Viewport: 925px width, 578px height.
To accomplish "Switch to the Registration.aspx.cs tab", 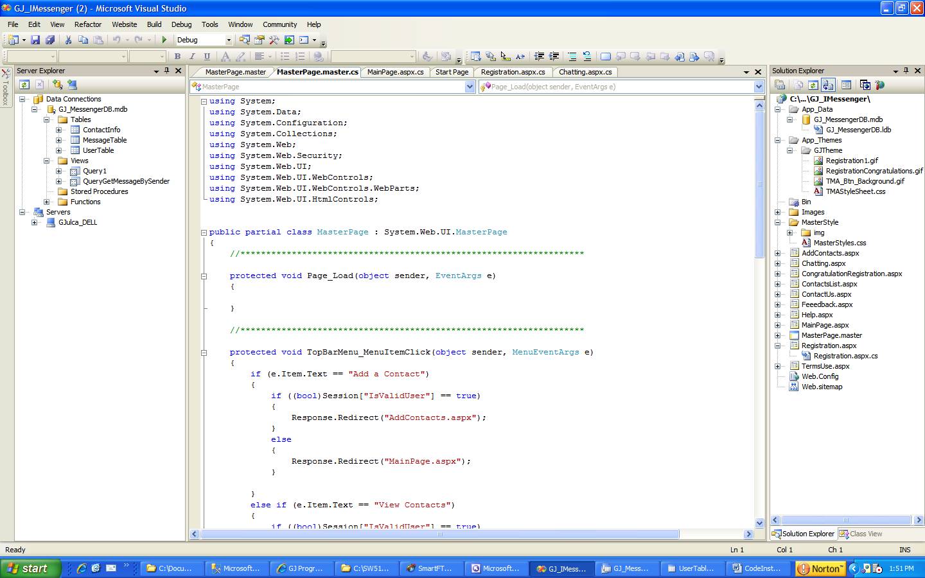I will [x=513, y=72].
